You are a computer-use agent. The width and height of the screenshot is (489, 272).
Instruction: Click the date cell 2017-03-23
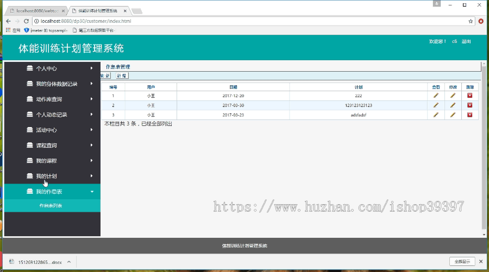click(x=233, y=115)
